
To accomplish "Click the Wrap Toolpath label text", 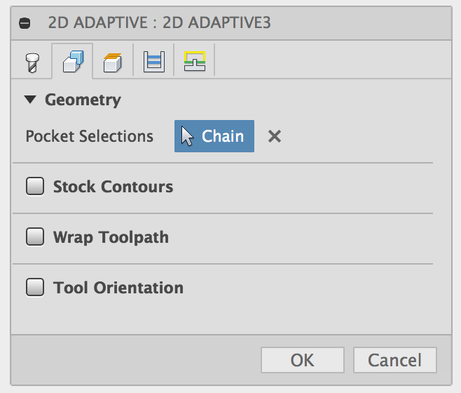I will click(x=111, y=237).
